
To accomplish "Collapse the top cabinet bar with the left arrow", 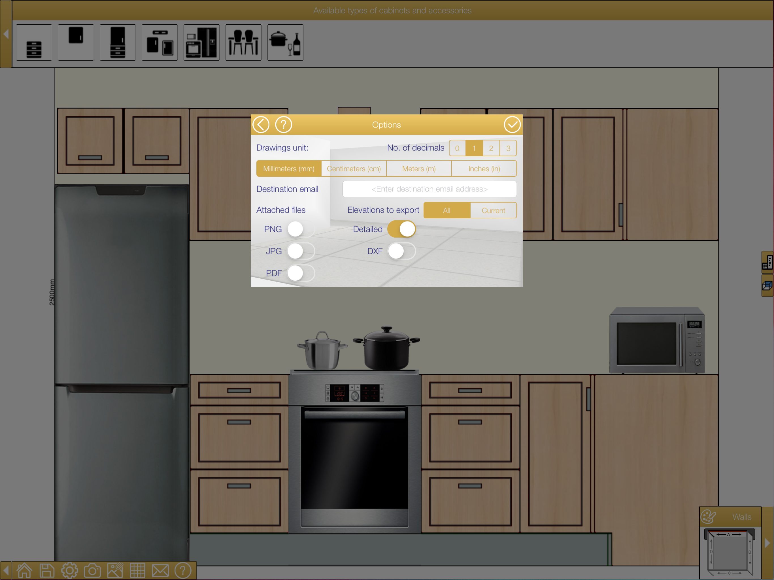I will point(6,34).
